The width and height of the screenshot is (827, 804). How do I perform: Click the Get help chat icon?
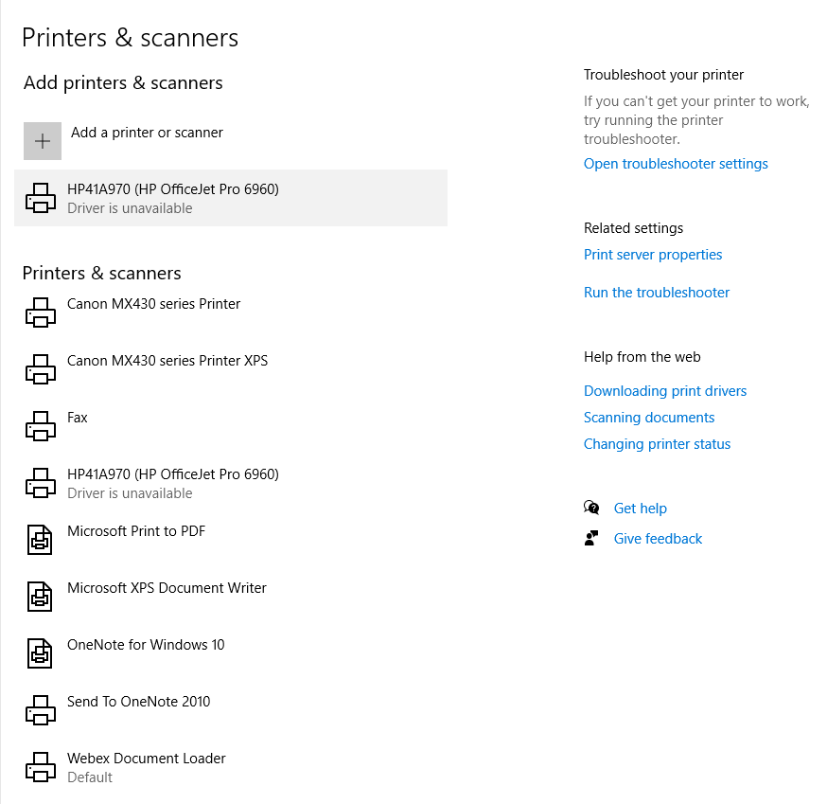(592, 509)
